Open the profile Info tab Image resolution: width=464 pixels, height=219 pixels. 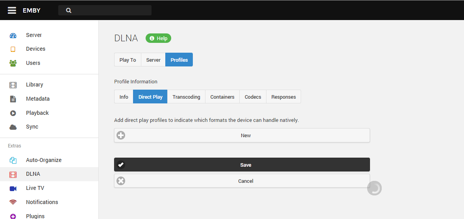pos(124,97)
